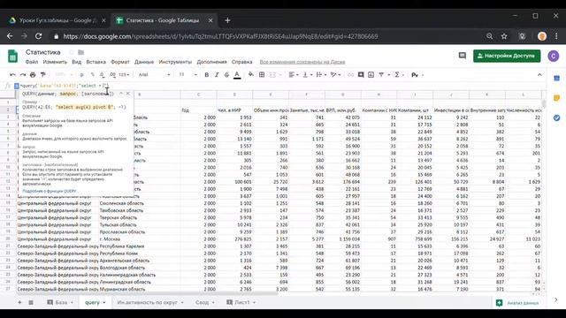The height and width of the screenshot is (318, 566).
Task: Open comment history icon
Action: (462, 56)
